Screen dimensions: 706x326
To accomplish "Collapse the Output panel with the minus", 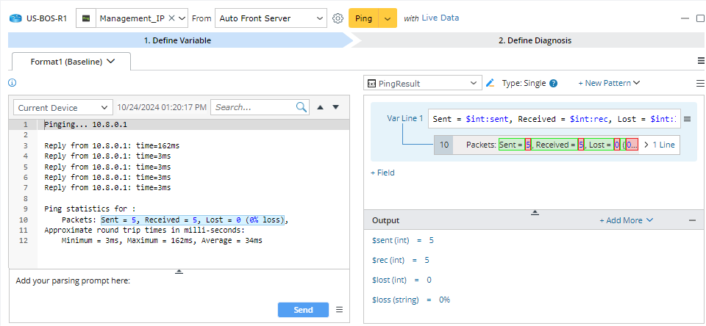I will tap(691, 220).
